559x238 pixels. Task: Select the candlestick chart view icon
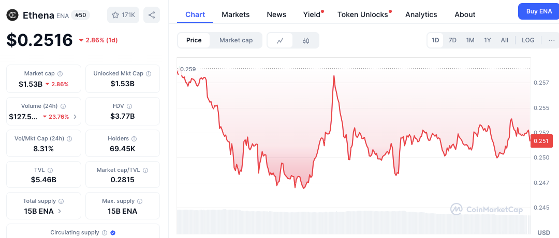tap(305, 40)
